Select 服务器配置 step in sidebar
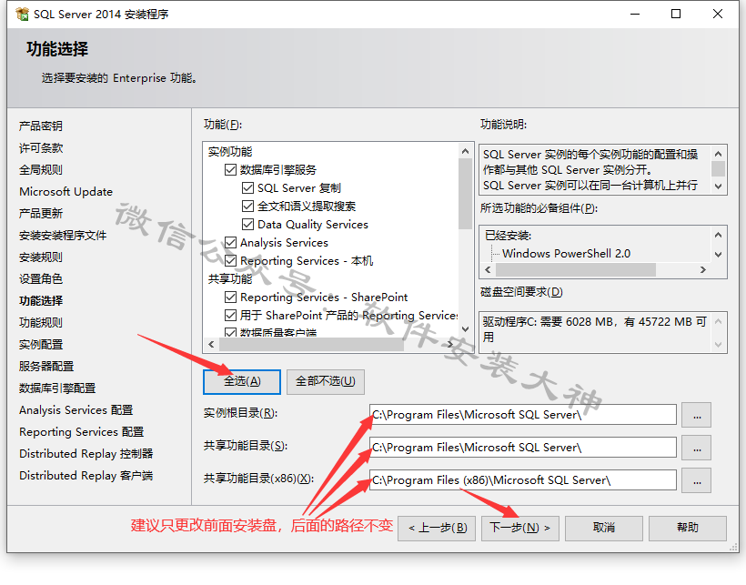The image size is (746, 585). point(46,367)
